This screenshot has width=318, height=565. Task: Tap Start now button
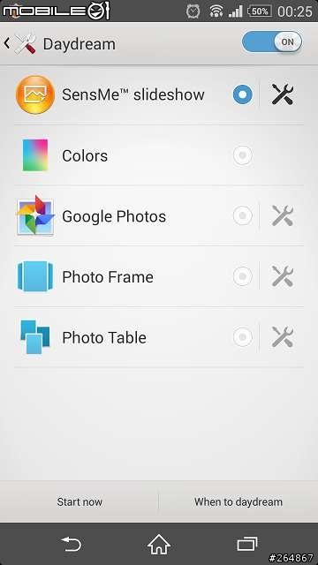point(79,501)
